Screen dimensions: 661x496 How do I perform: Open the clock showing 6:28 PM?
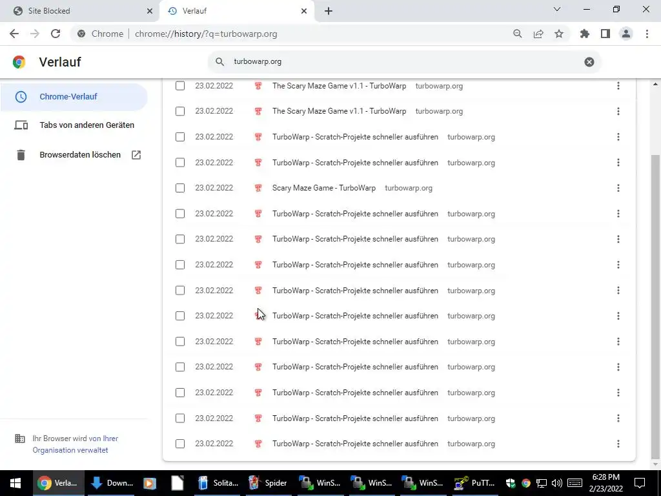point(605,483)
